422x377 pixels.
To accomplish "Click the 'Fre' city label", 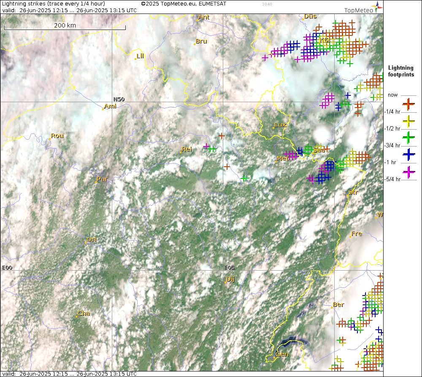I will 357,234.
